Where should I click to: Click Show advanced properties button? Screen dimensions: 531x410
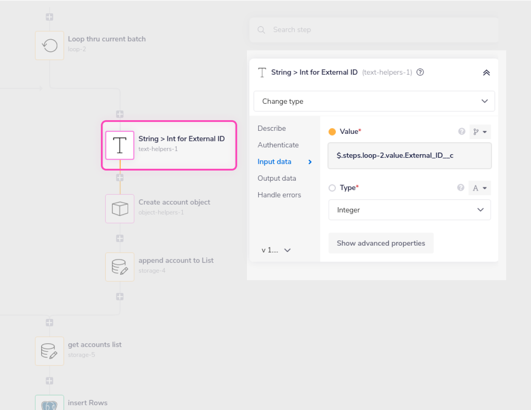[x=381, y=243]
